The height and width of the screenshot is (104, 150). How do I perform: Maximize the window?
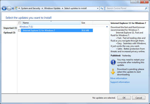[x=138, y=2]
